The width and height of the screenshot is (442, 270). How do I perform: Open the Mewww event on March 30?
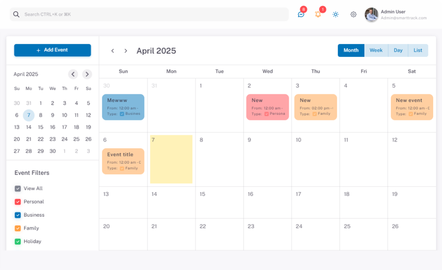pos(123,107)
